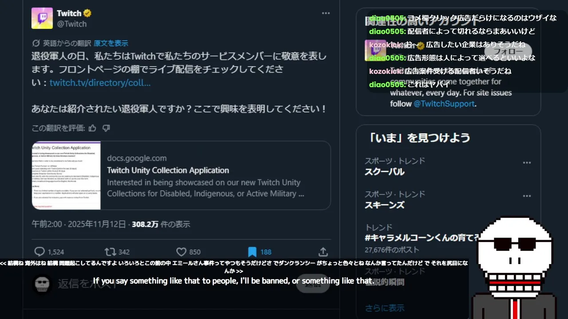Click さらに表示 to show more trends
This screenshot has height=319, width=568.
(385, 307)
